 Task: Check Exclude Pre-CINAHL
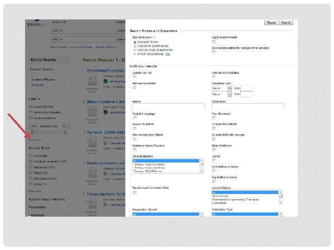pyautogui.click(x=214, y=128)
